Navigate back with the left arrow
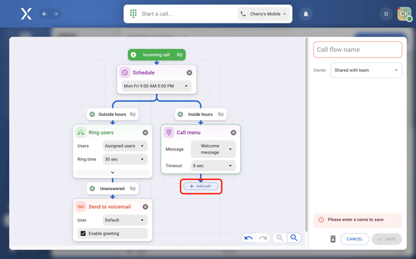 click(45, 14)
